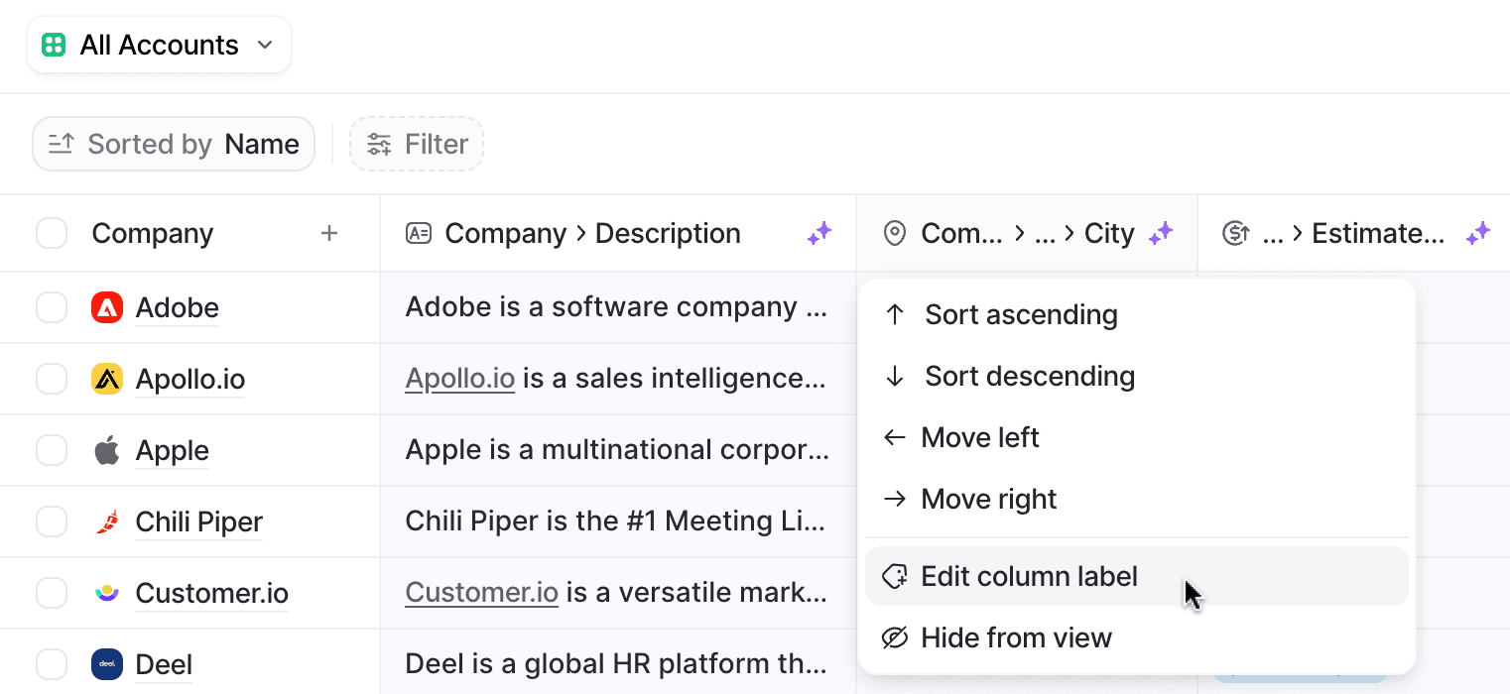This screenshot has width=1510, height=694.
Task: Click the text-type icon beside Company > Description
Action: click(x=419, y=233)
